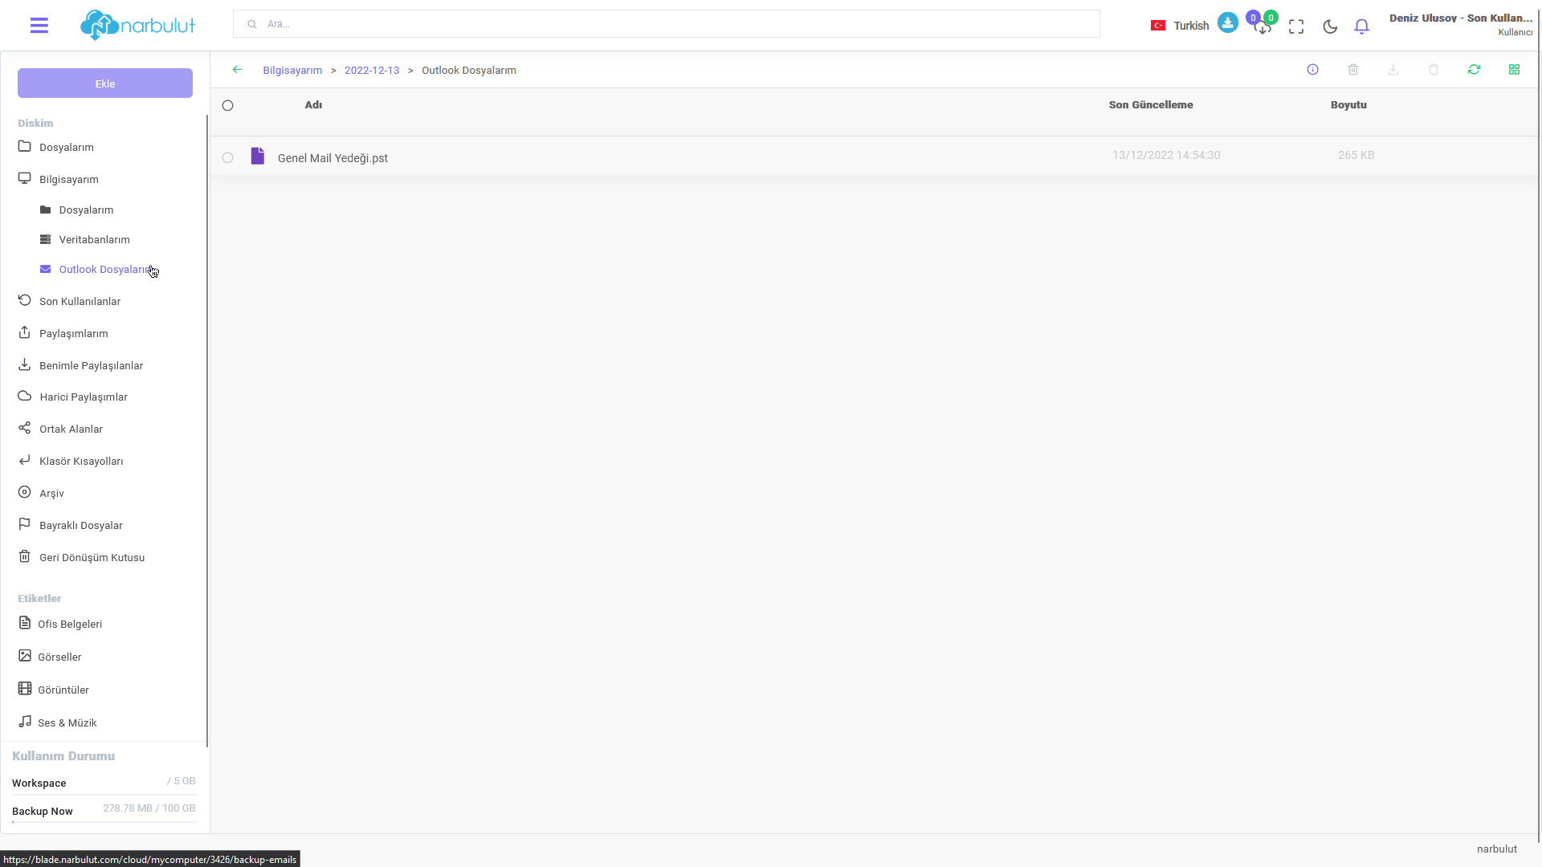
Task: Enter fullscreen mode
Action: (x=1296, y=26)
